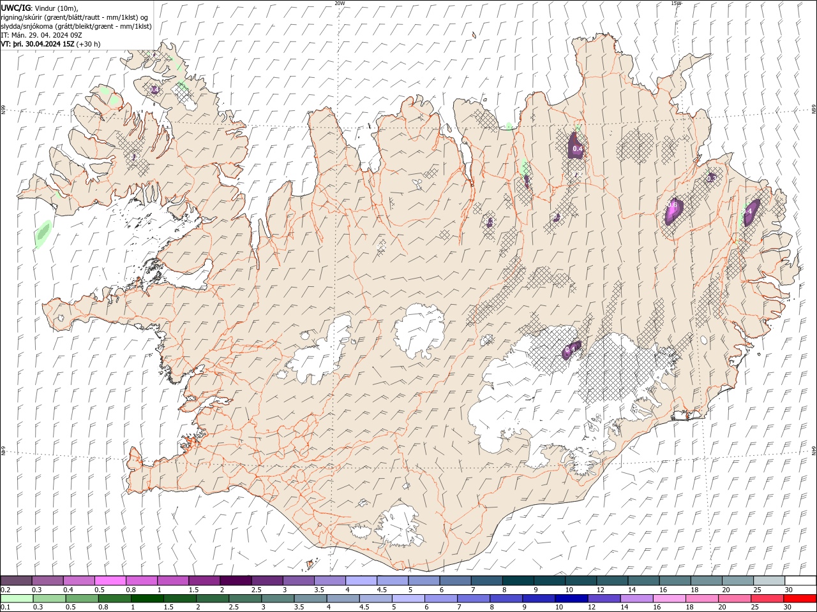Click the light pink rain swatch at value 16
Viewport: 817px width, 612px height.
click(669, 599)
